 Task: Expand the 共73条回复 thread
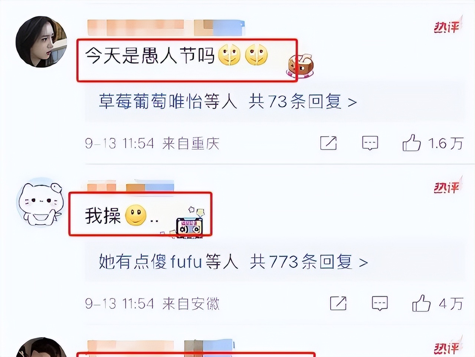tap(303, 101)
